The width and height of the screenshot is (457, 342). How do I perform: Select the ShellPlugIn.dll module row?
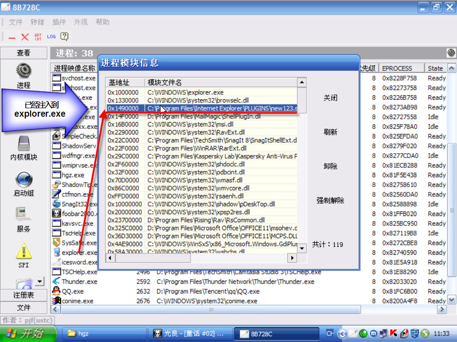[202, 116]
